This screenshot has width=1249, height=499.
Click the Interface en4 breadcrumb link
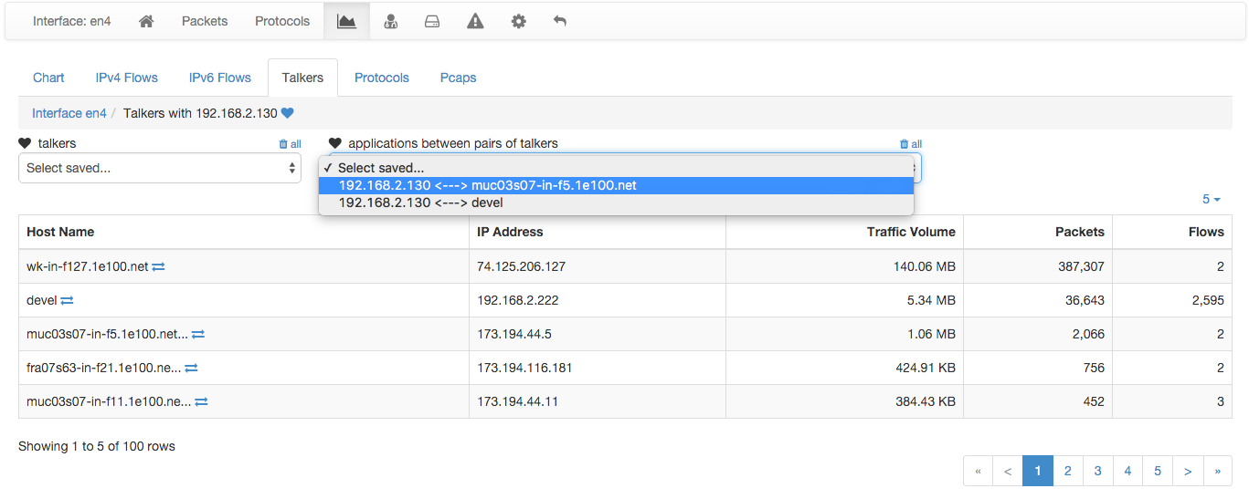tap(69, 113)
